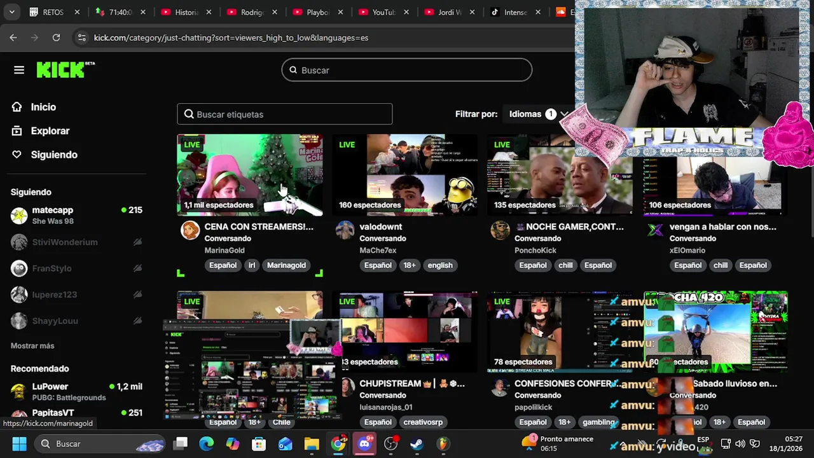
Task: Toggle FranStylo muted notifications icon
Action: coord(137,268)
